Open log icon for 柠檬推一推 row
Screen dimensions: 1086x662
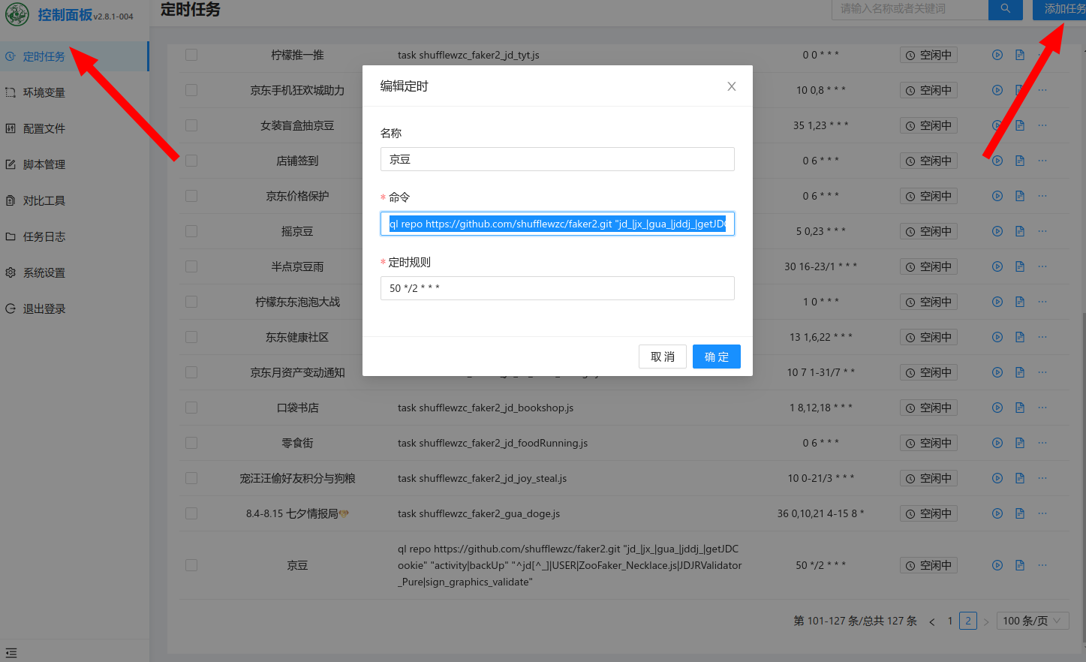1020,55
